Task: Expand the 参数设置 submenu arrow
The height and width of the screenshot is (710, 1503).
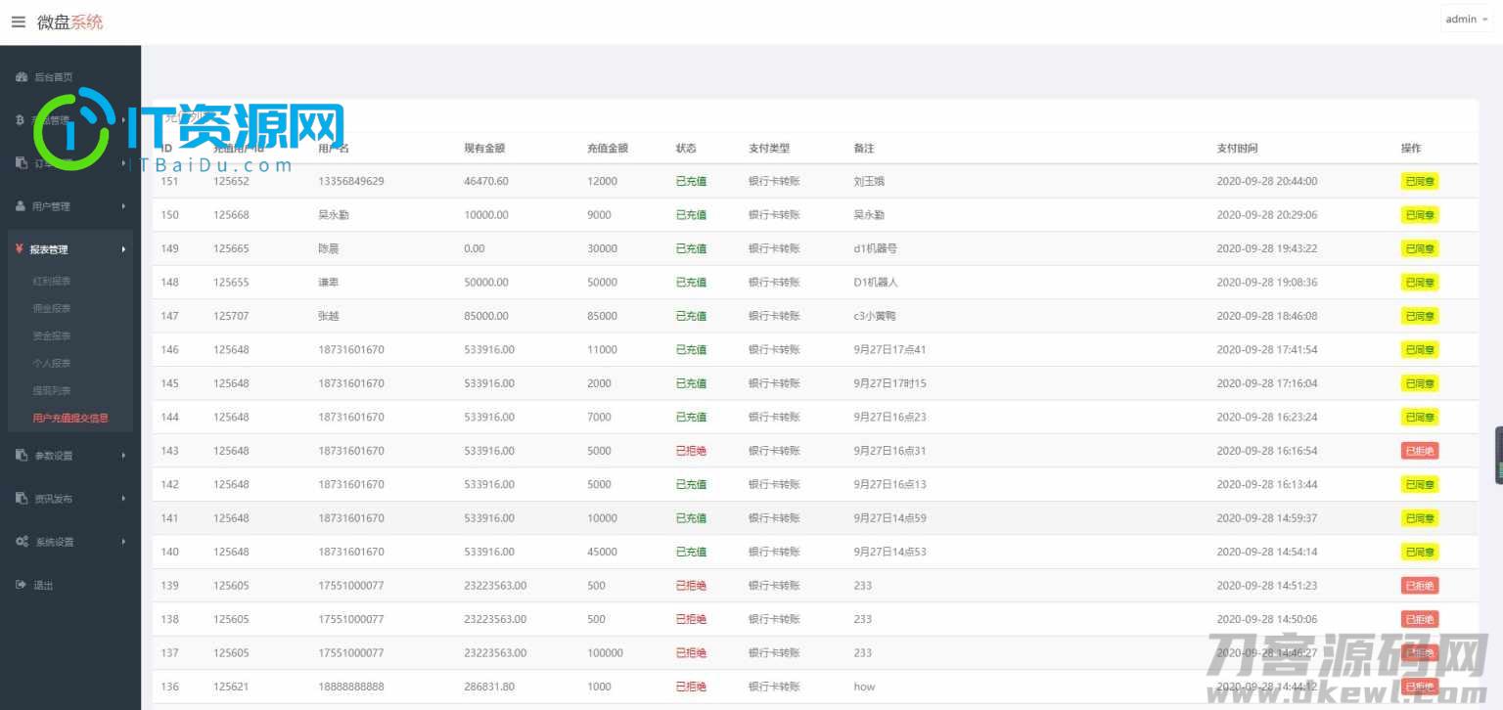Action: (124, 456)
